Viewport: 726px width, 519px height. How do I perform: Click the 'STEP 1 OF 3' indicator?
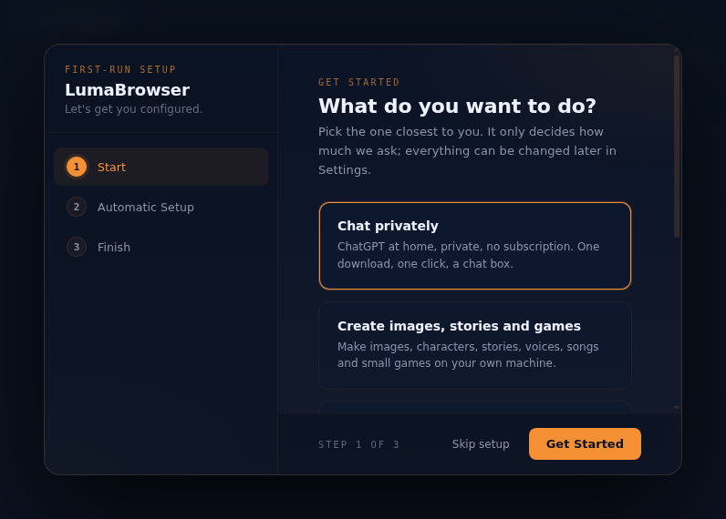358,444
